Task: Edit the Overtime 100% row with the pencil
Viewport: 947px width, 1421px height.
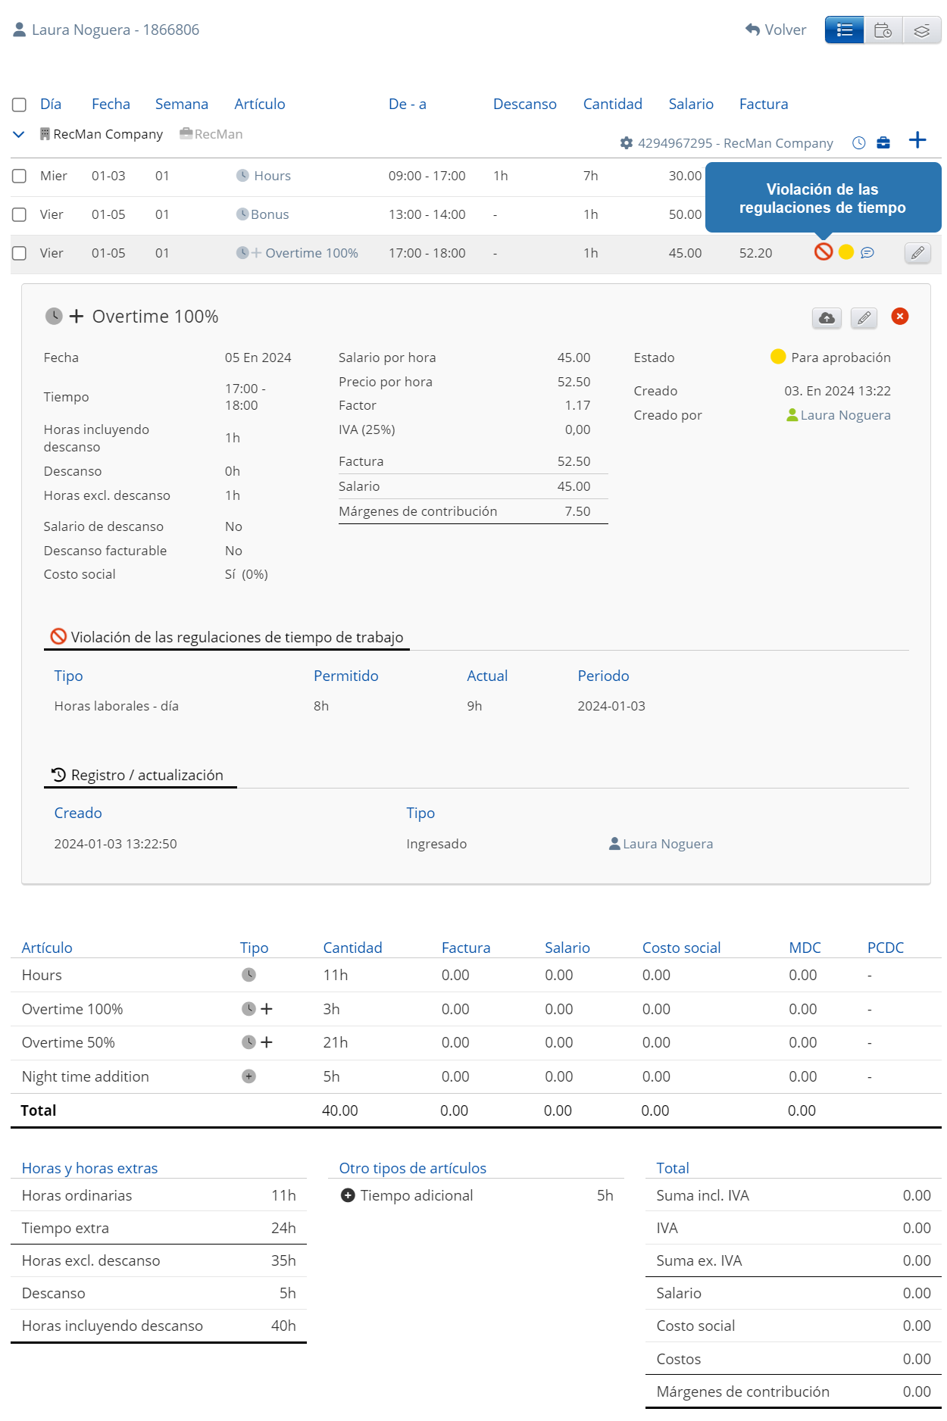Action: click(x=917, y=253)
